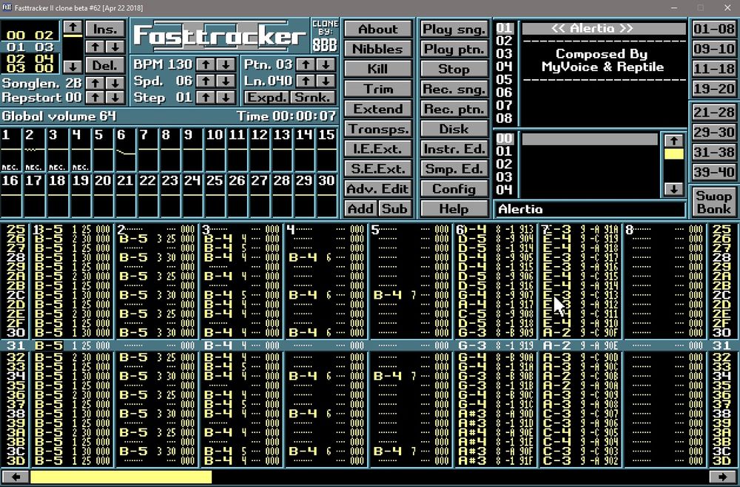This screenshot has width=740, height=487.
Task: Go to previous pattern with Ptn. down arrow
Action: tap(326, 64)
